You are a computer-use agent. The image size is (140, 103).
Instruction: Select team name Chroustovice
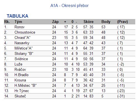(x=25, y=32)
